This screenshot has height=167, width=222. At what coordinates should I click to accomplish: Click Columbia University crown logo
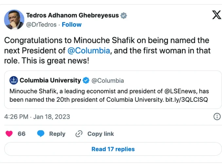tap(14, 80)
